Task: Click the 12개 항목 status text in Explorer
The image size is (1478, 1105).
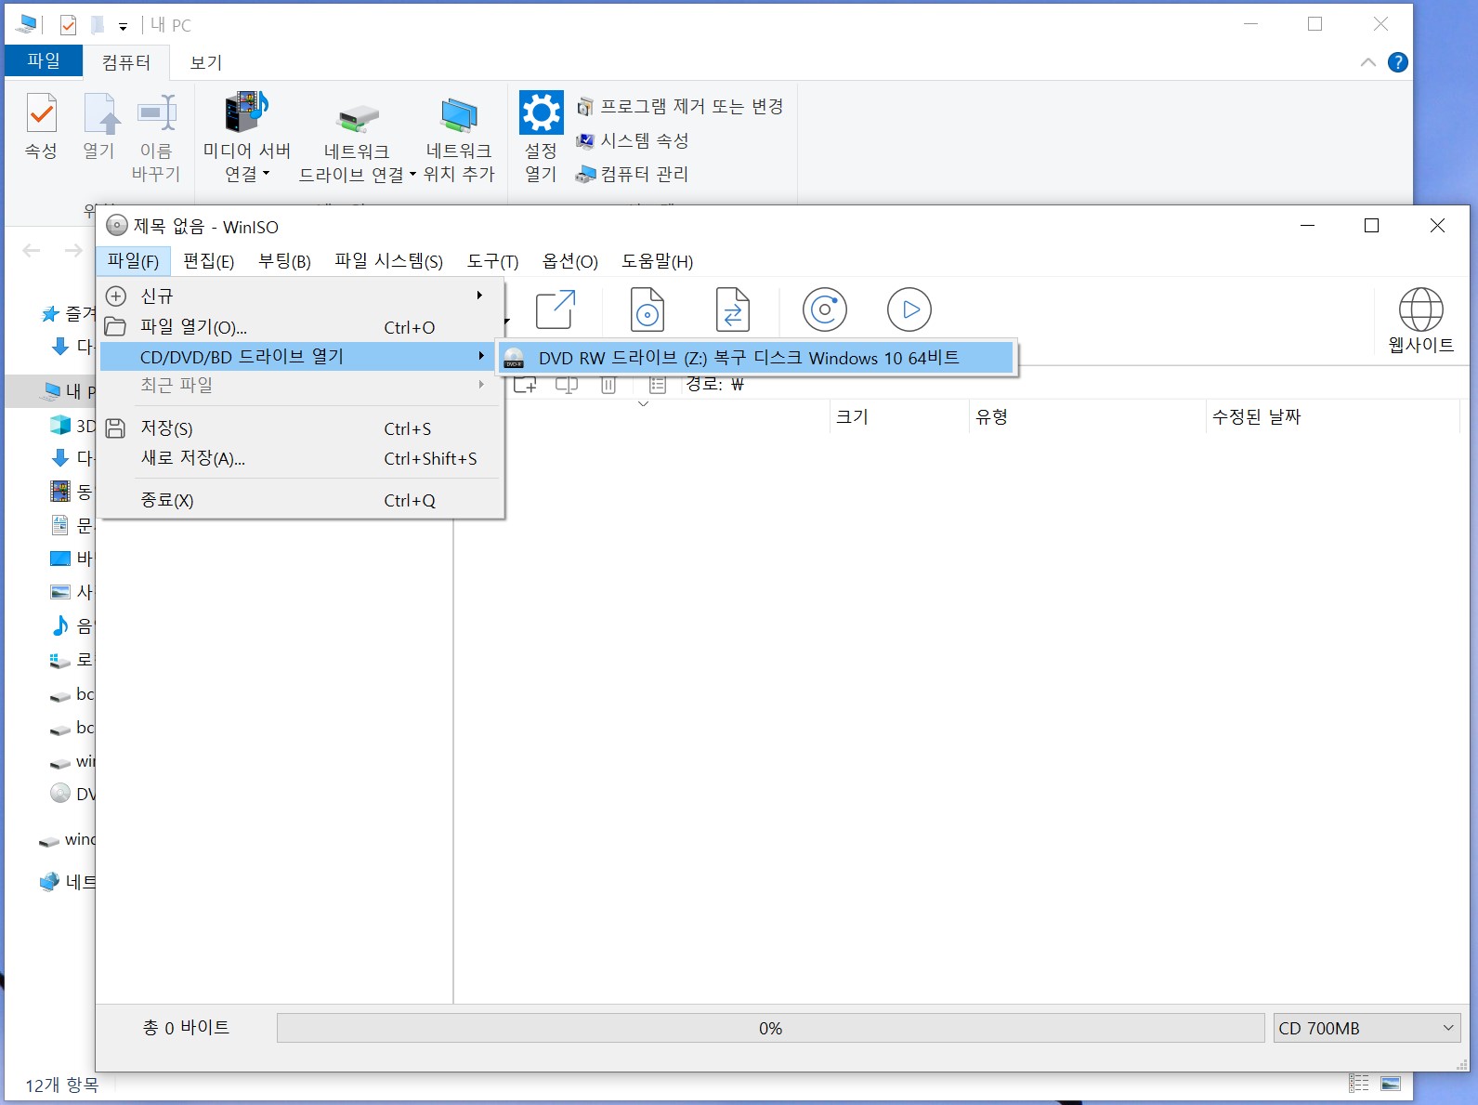Action: 61,1085
